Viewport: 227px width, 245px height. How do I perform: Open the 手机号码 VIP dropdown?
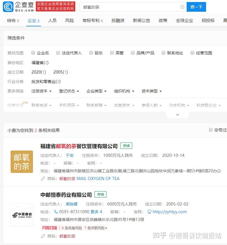point(69,105)
